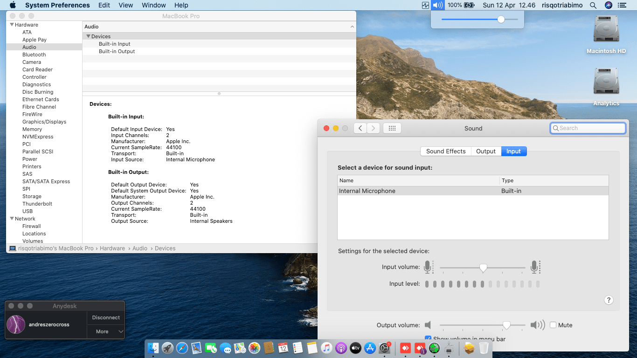Image resolution: width=637 pixels, height=358 pixels.
Task: Go forward in System Preferences
Action: point(373,128)
